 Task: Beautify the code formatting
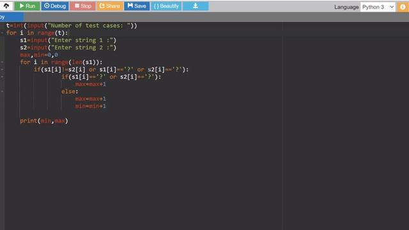[x=166, y=6]
